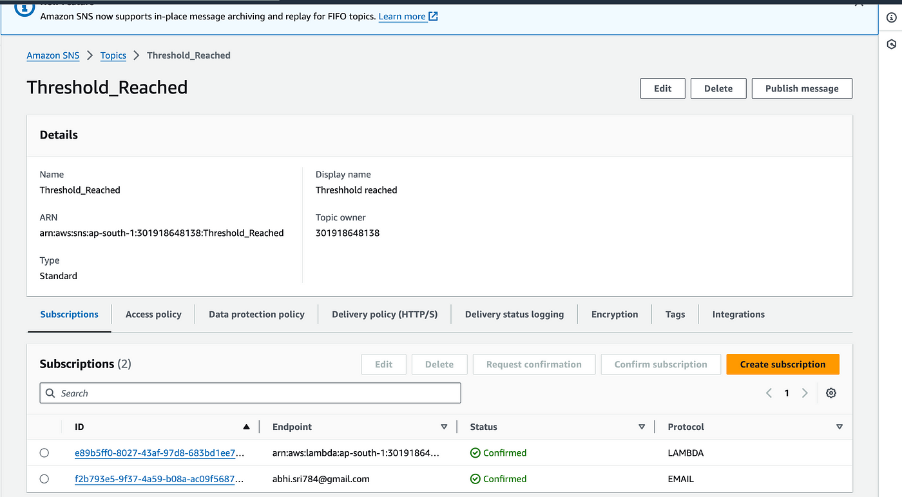
Task: Click the topic ARN value text
Action: pos(162,233)
